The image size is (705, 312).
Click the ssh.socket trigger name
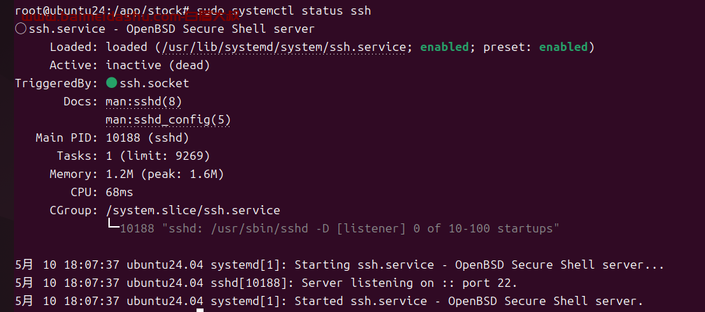tap(154, 84)
